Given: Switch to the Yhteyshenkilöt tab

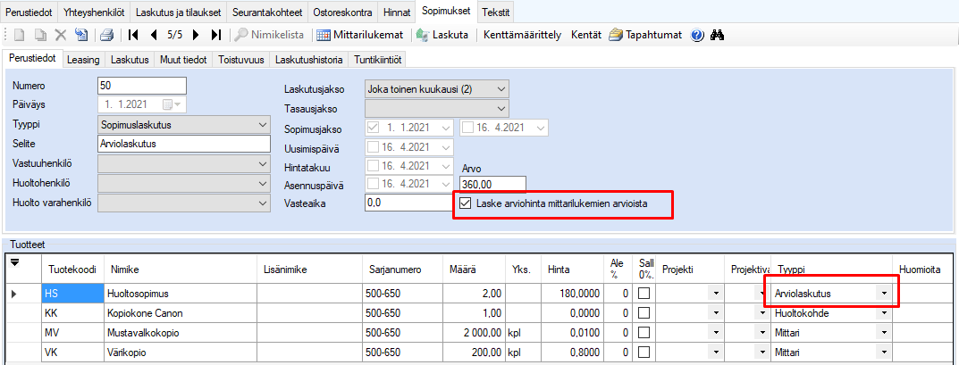Looking at the screenshot, I should (x=96, y=12).
